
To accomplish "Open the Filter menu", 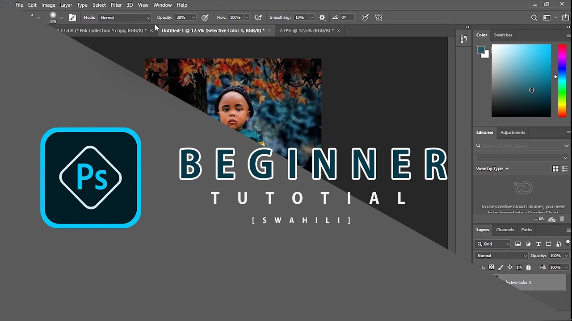I will click(116, 5).
